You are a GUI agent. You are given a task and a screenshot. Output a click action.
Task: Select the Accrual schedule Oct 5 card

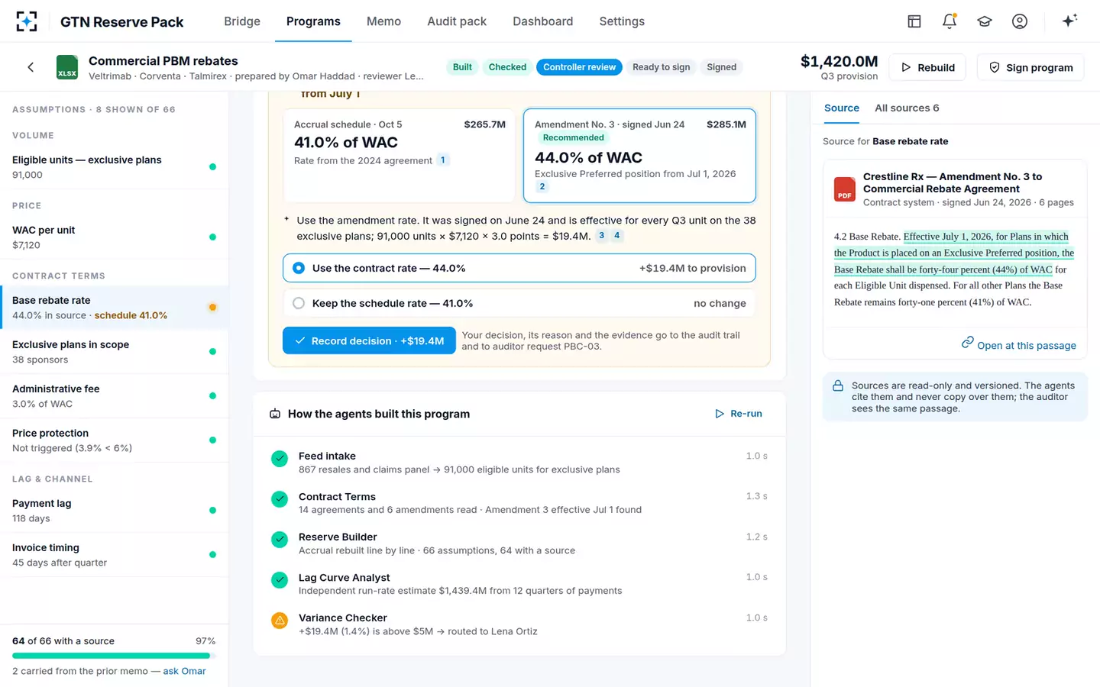pos(400,155)
